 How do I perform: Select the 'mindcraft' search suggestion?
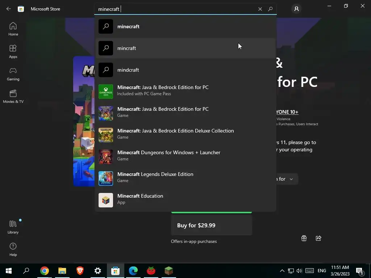(185, 70)
